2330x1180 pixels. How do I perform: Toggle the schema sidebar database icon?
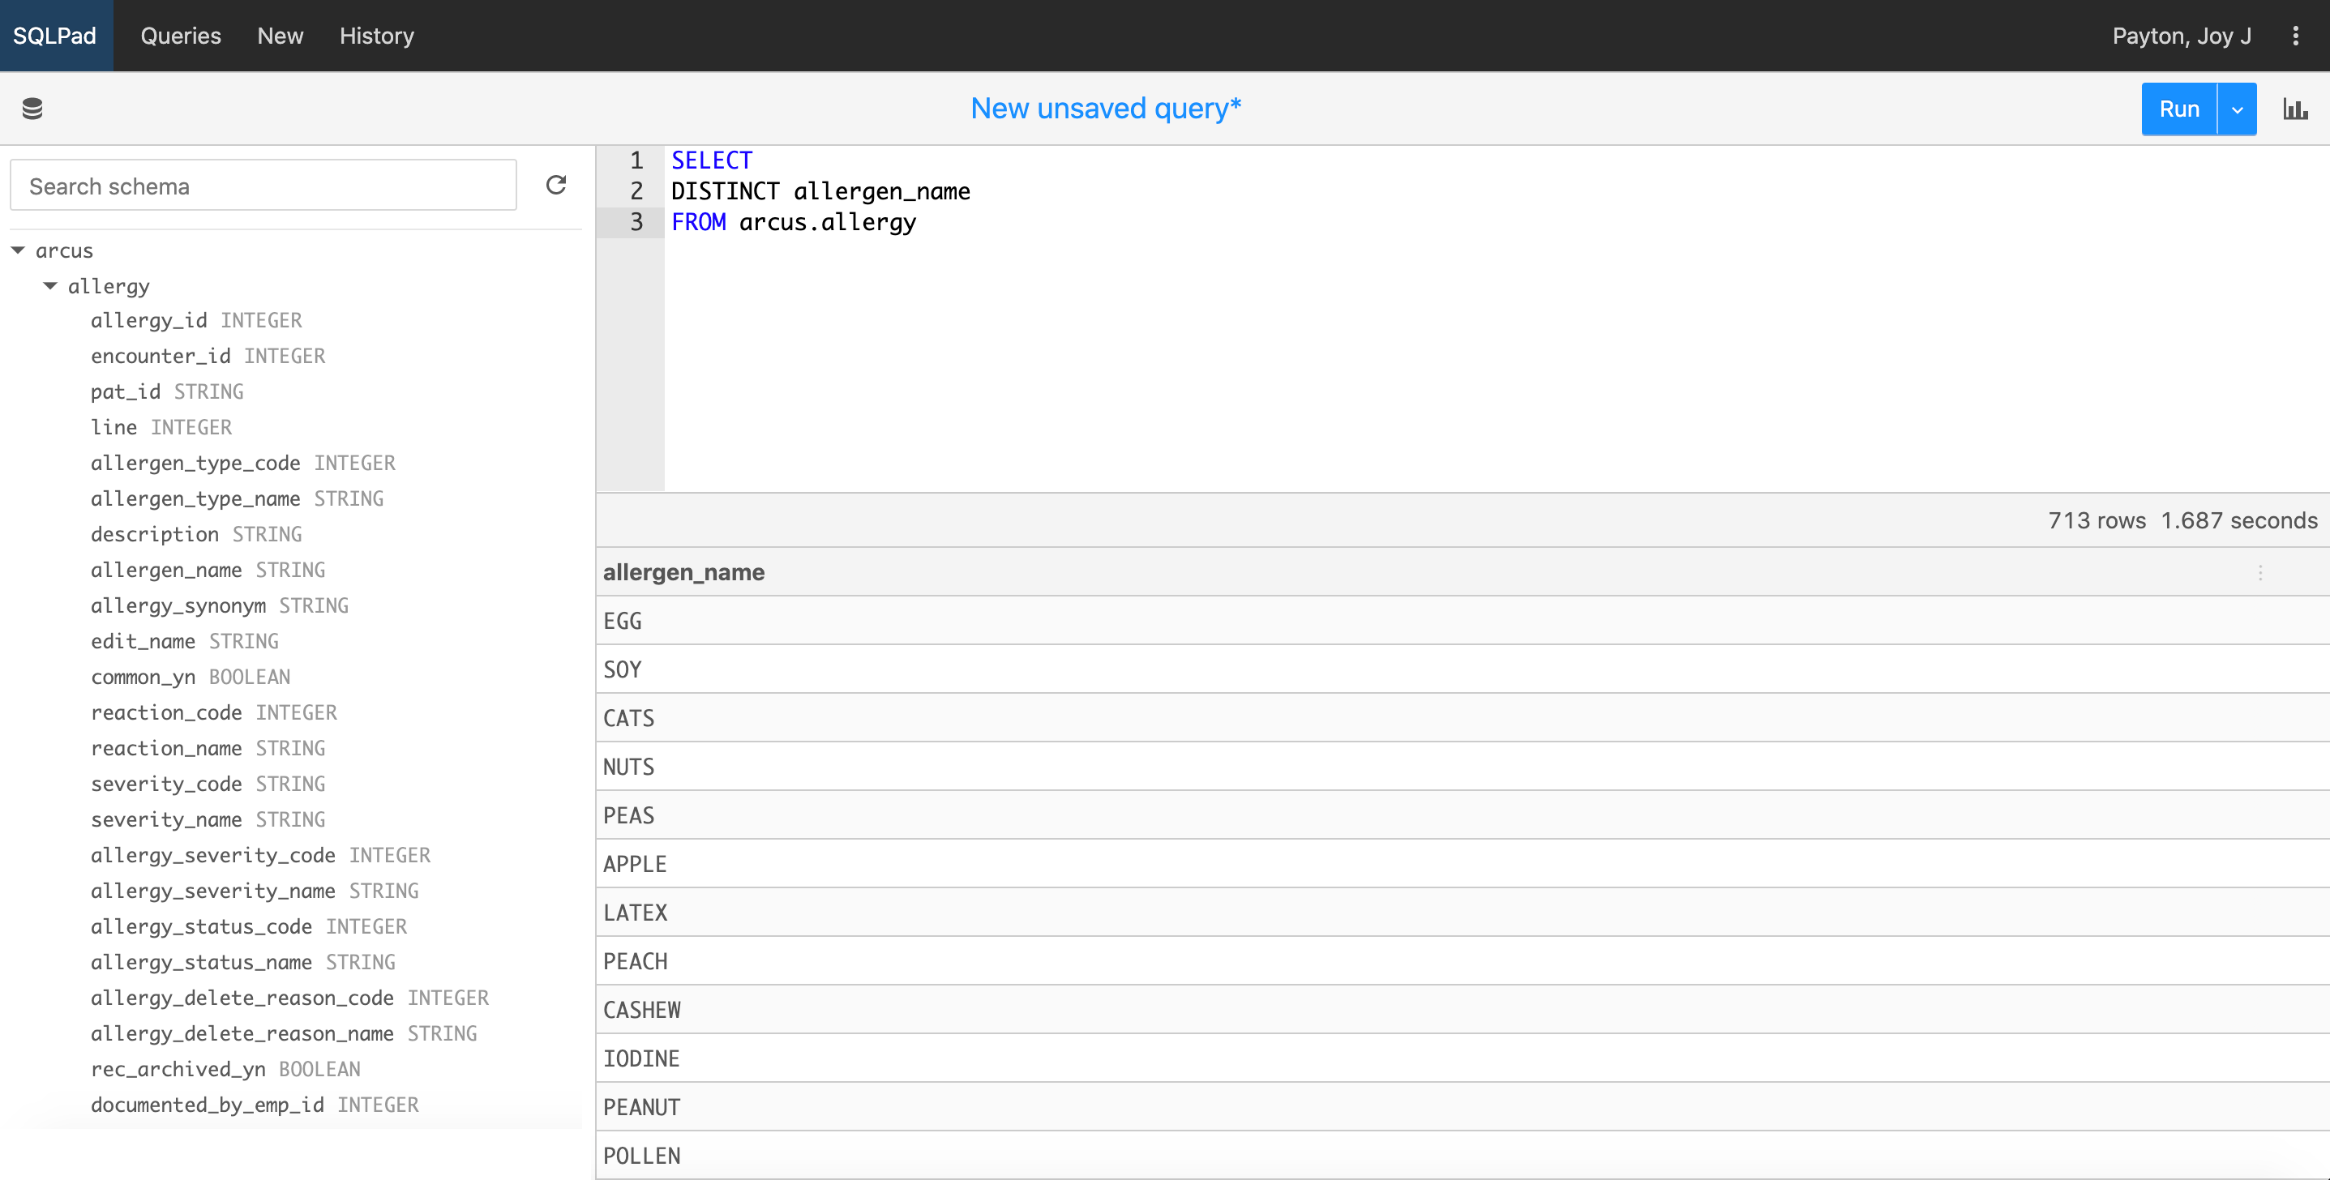tap(32, 109)
